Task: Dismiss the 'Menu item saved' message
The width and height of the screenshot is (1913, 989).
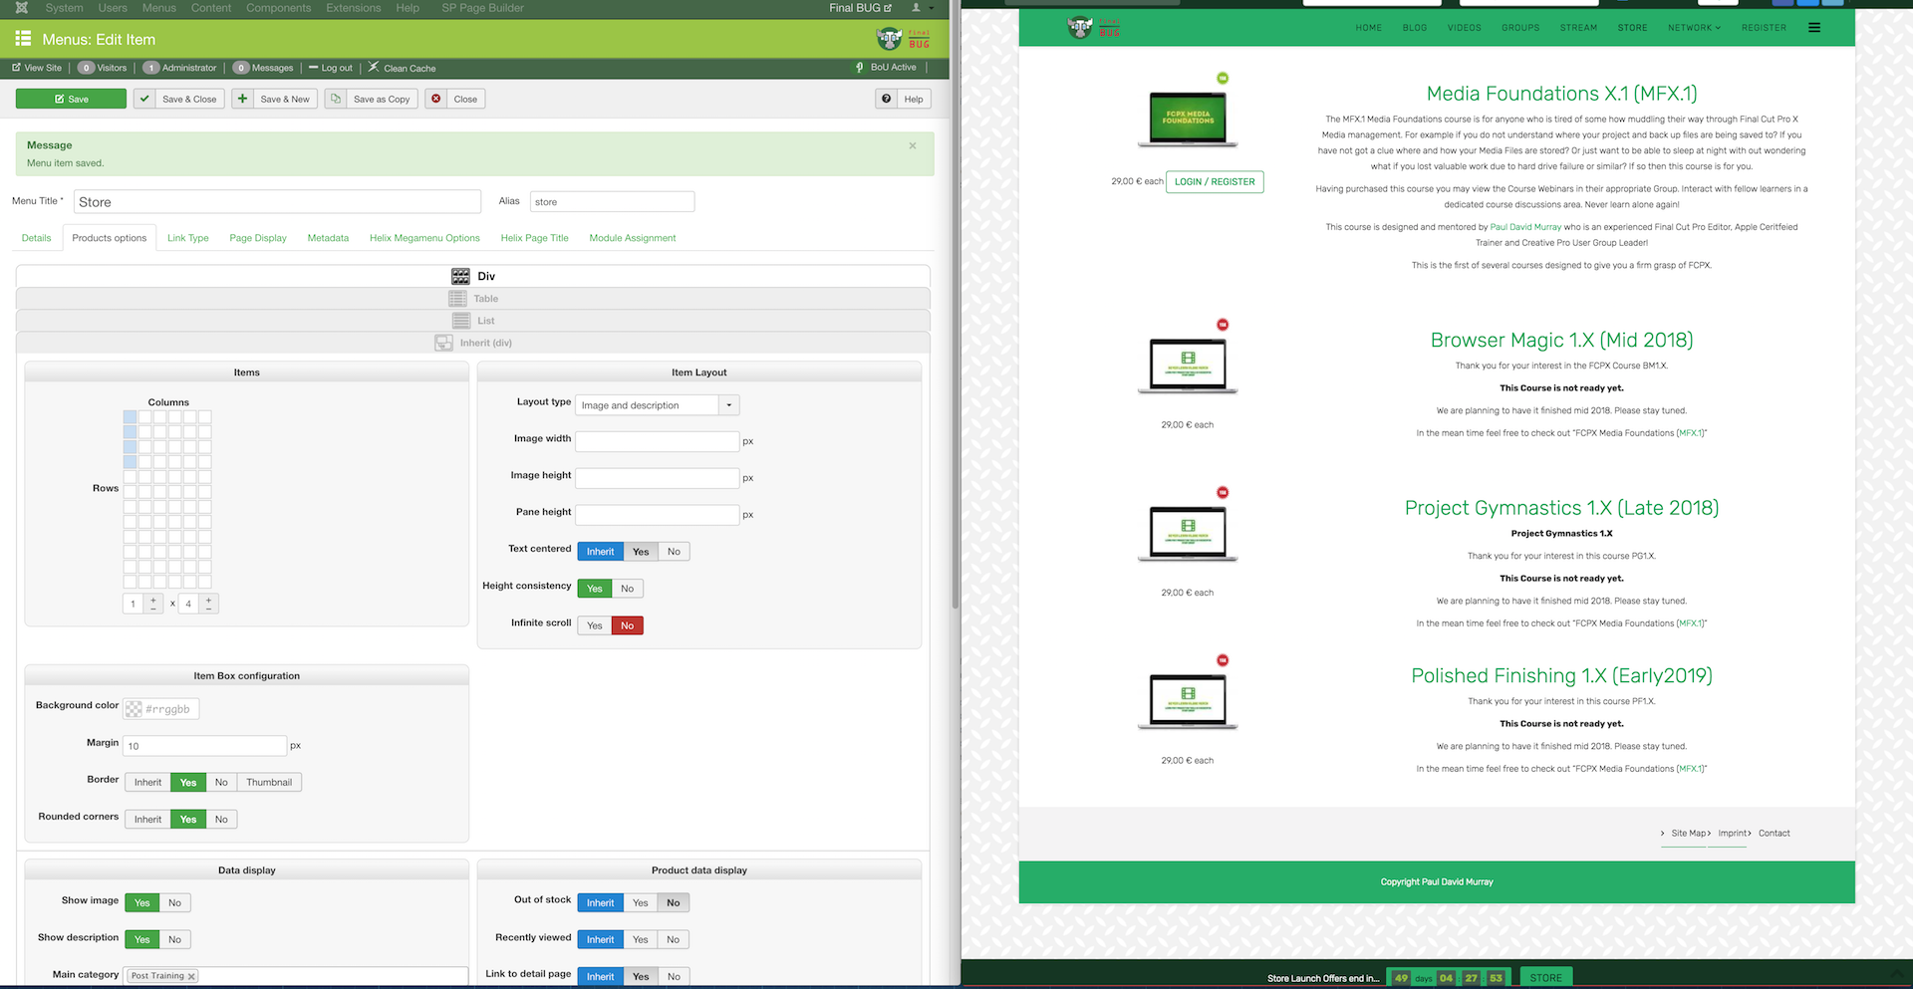Action: 913,145
